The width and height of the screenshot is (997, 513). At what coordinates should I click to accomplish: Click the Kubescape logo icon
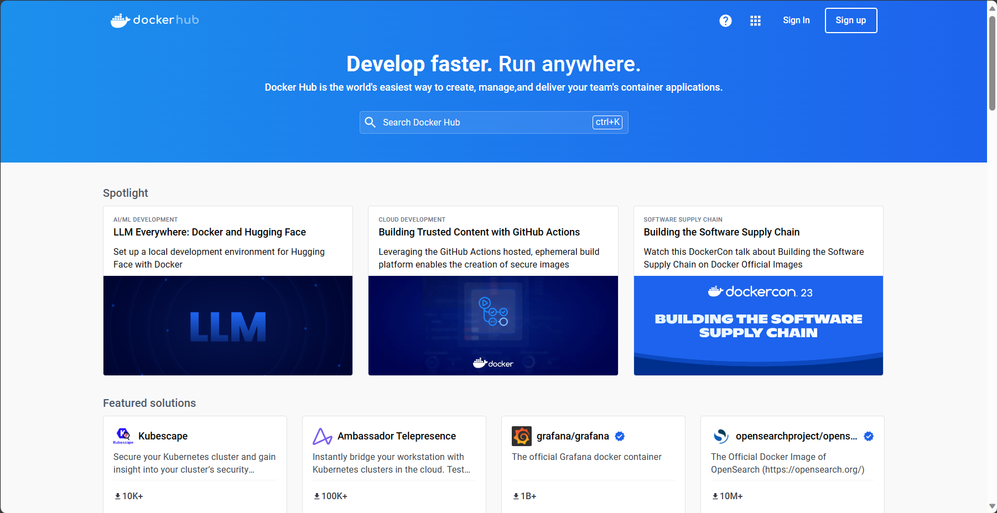click(123, 436)
